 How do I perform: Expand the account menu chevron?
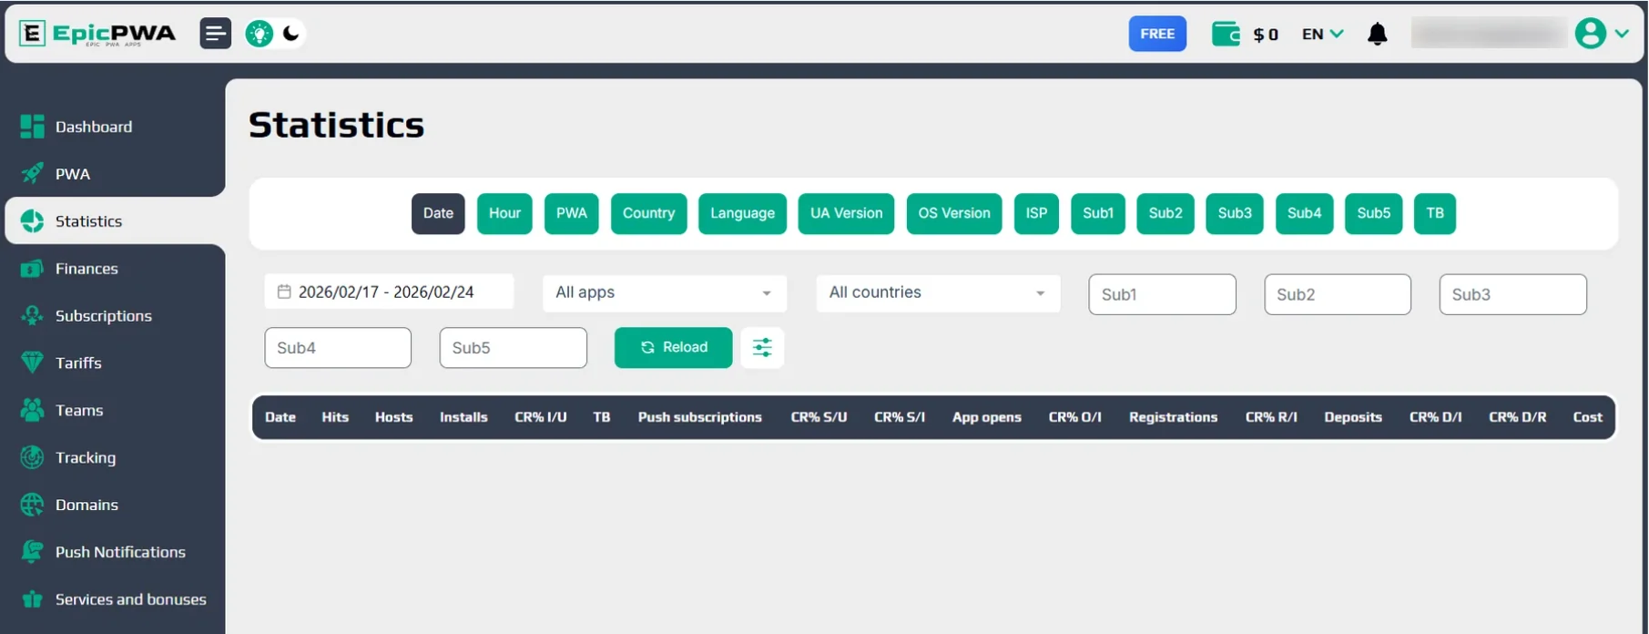pos(1622,34)
